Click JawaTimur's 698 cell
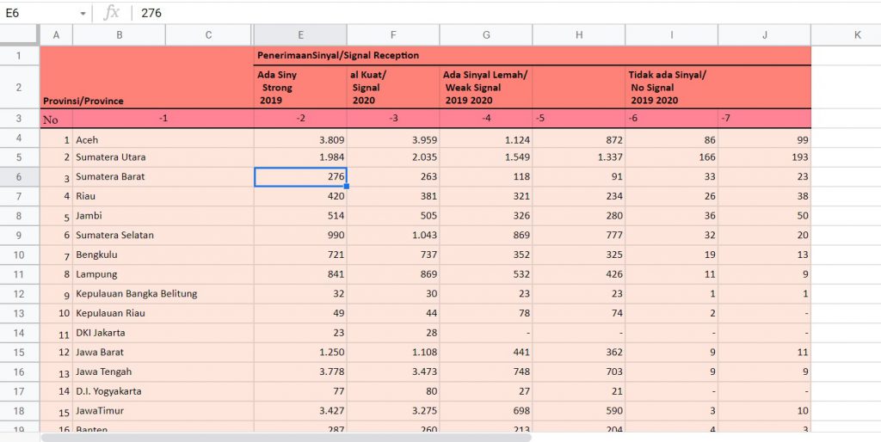The height and width of the screenshot is (442, 881). click(486, 410)
